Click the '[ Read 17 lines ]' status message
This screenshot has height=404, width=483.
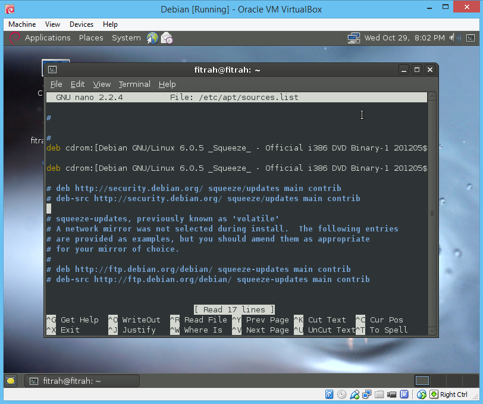coord(234,309)
